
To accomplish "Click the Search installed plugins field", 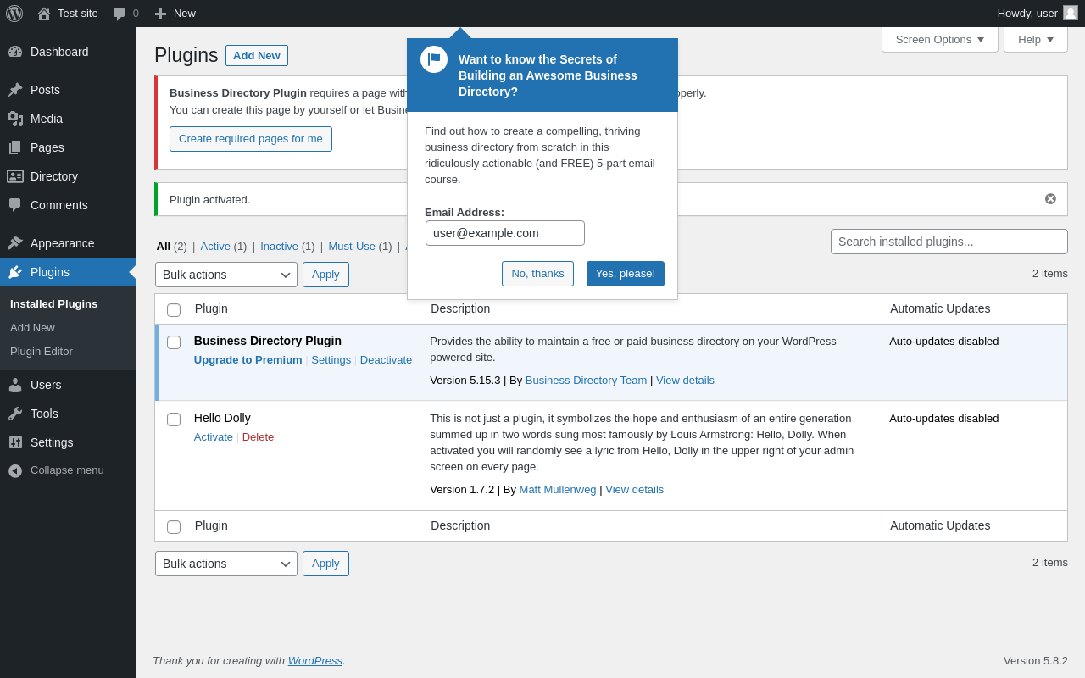I will pyautogui.click(x=949, y=242).
